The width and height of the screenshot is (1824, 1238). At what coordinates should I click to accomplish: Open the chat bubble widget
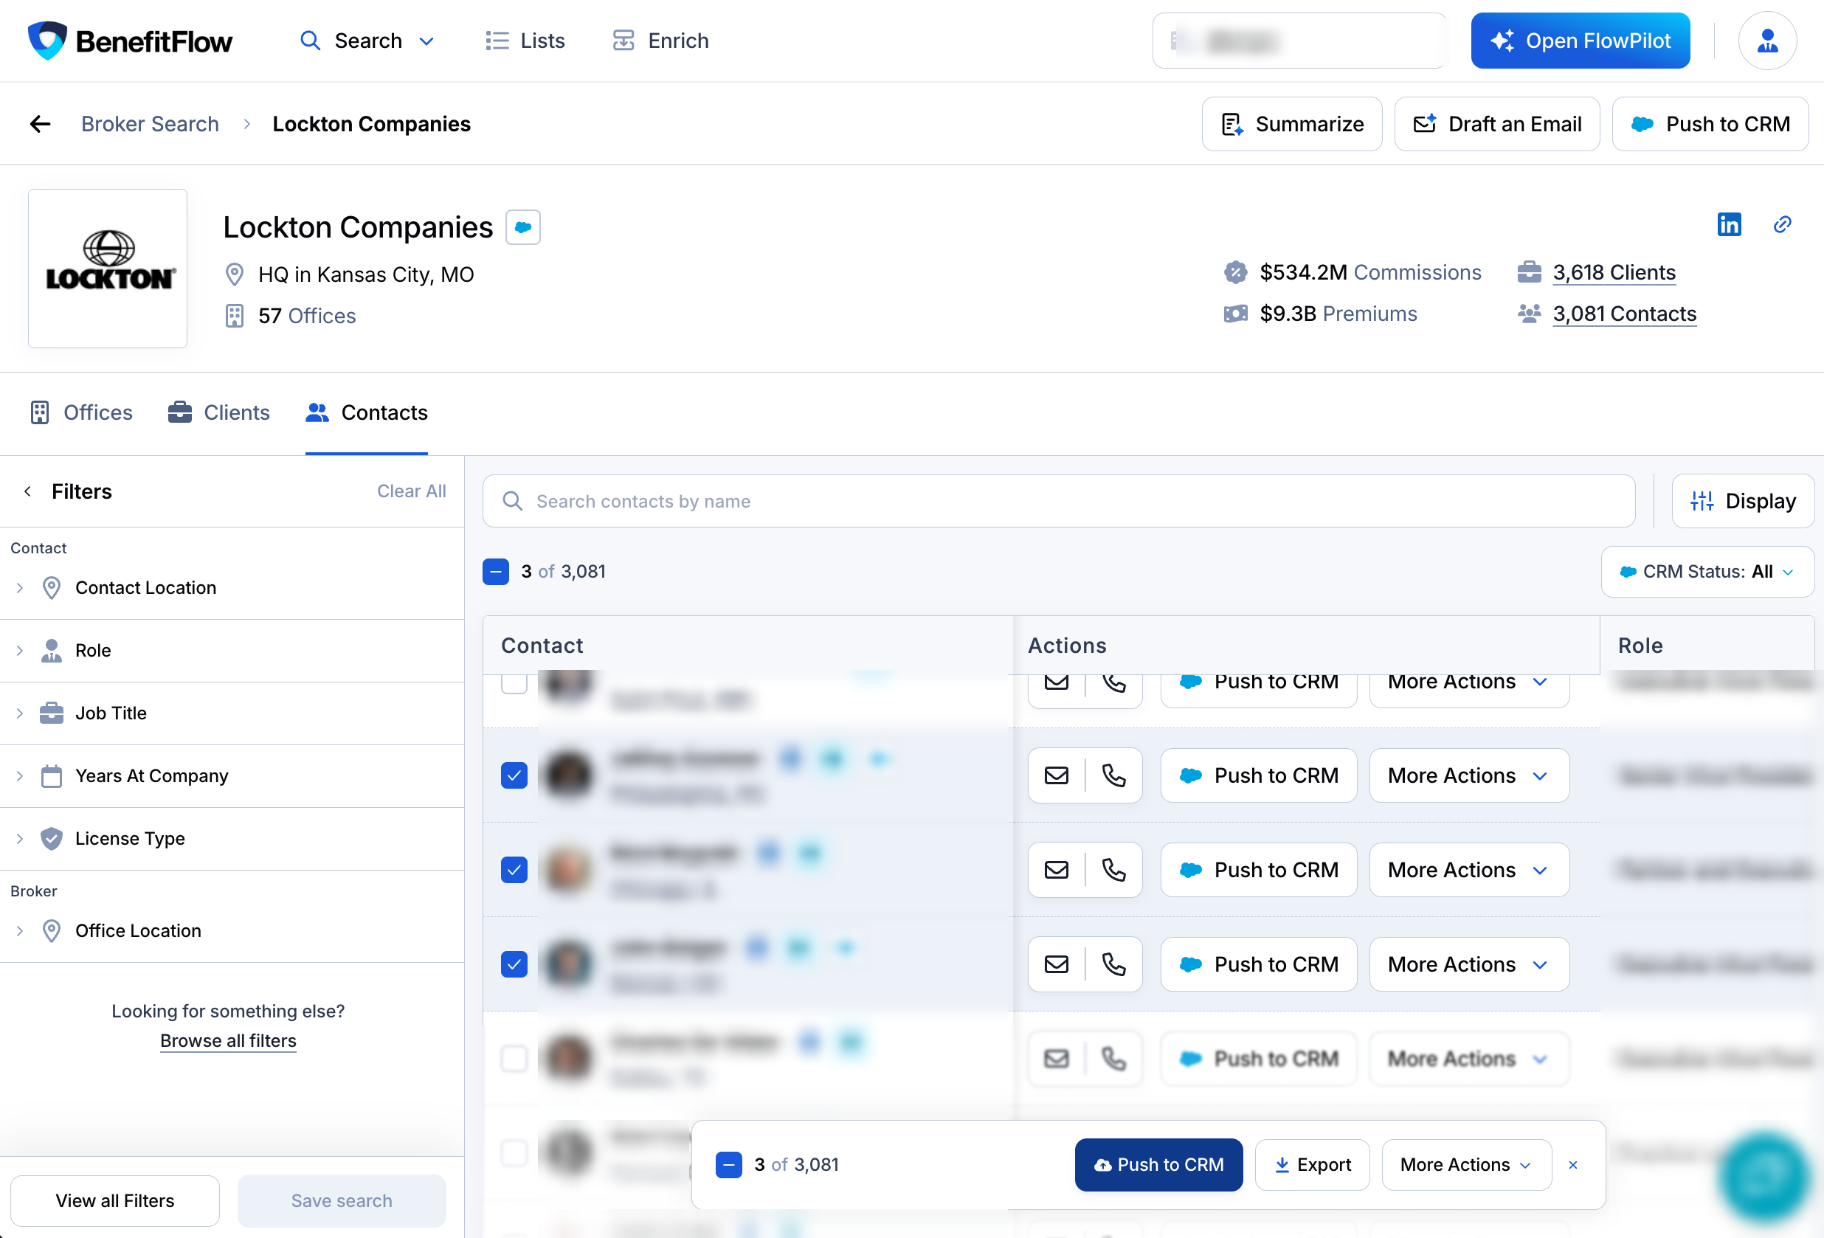(x=1765, y=1177)
